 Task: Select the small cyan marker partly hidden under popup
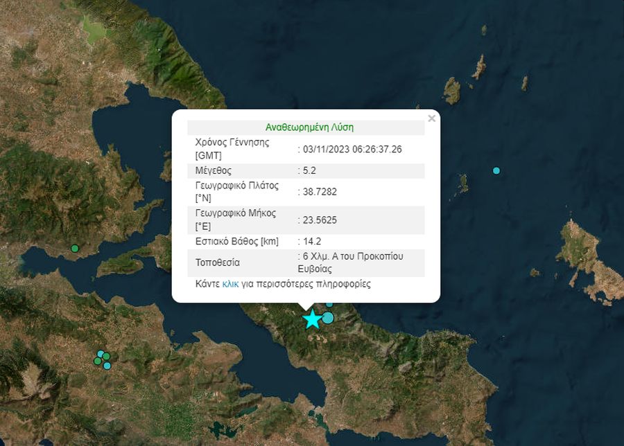(329, 305)
